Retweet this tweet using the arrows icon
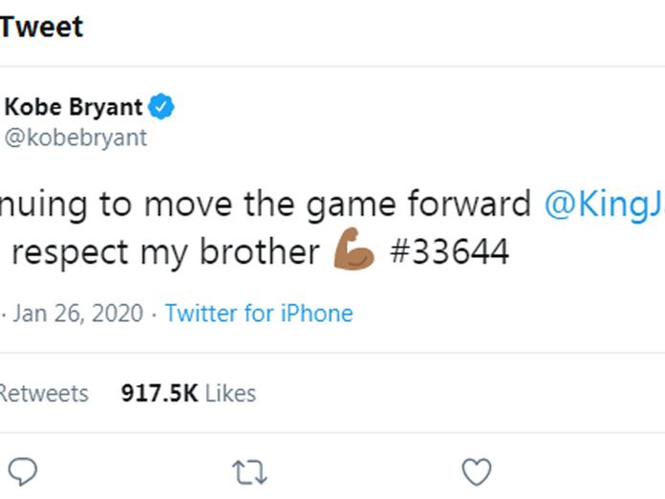Image resolution: width=665 pixels, height=499 pixels. tap(249, 471)
